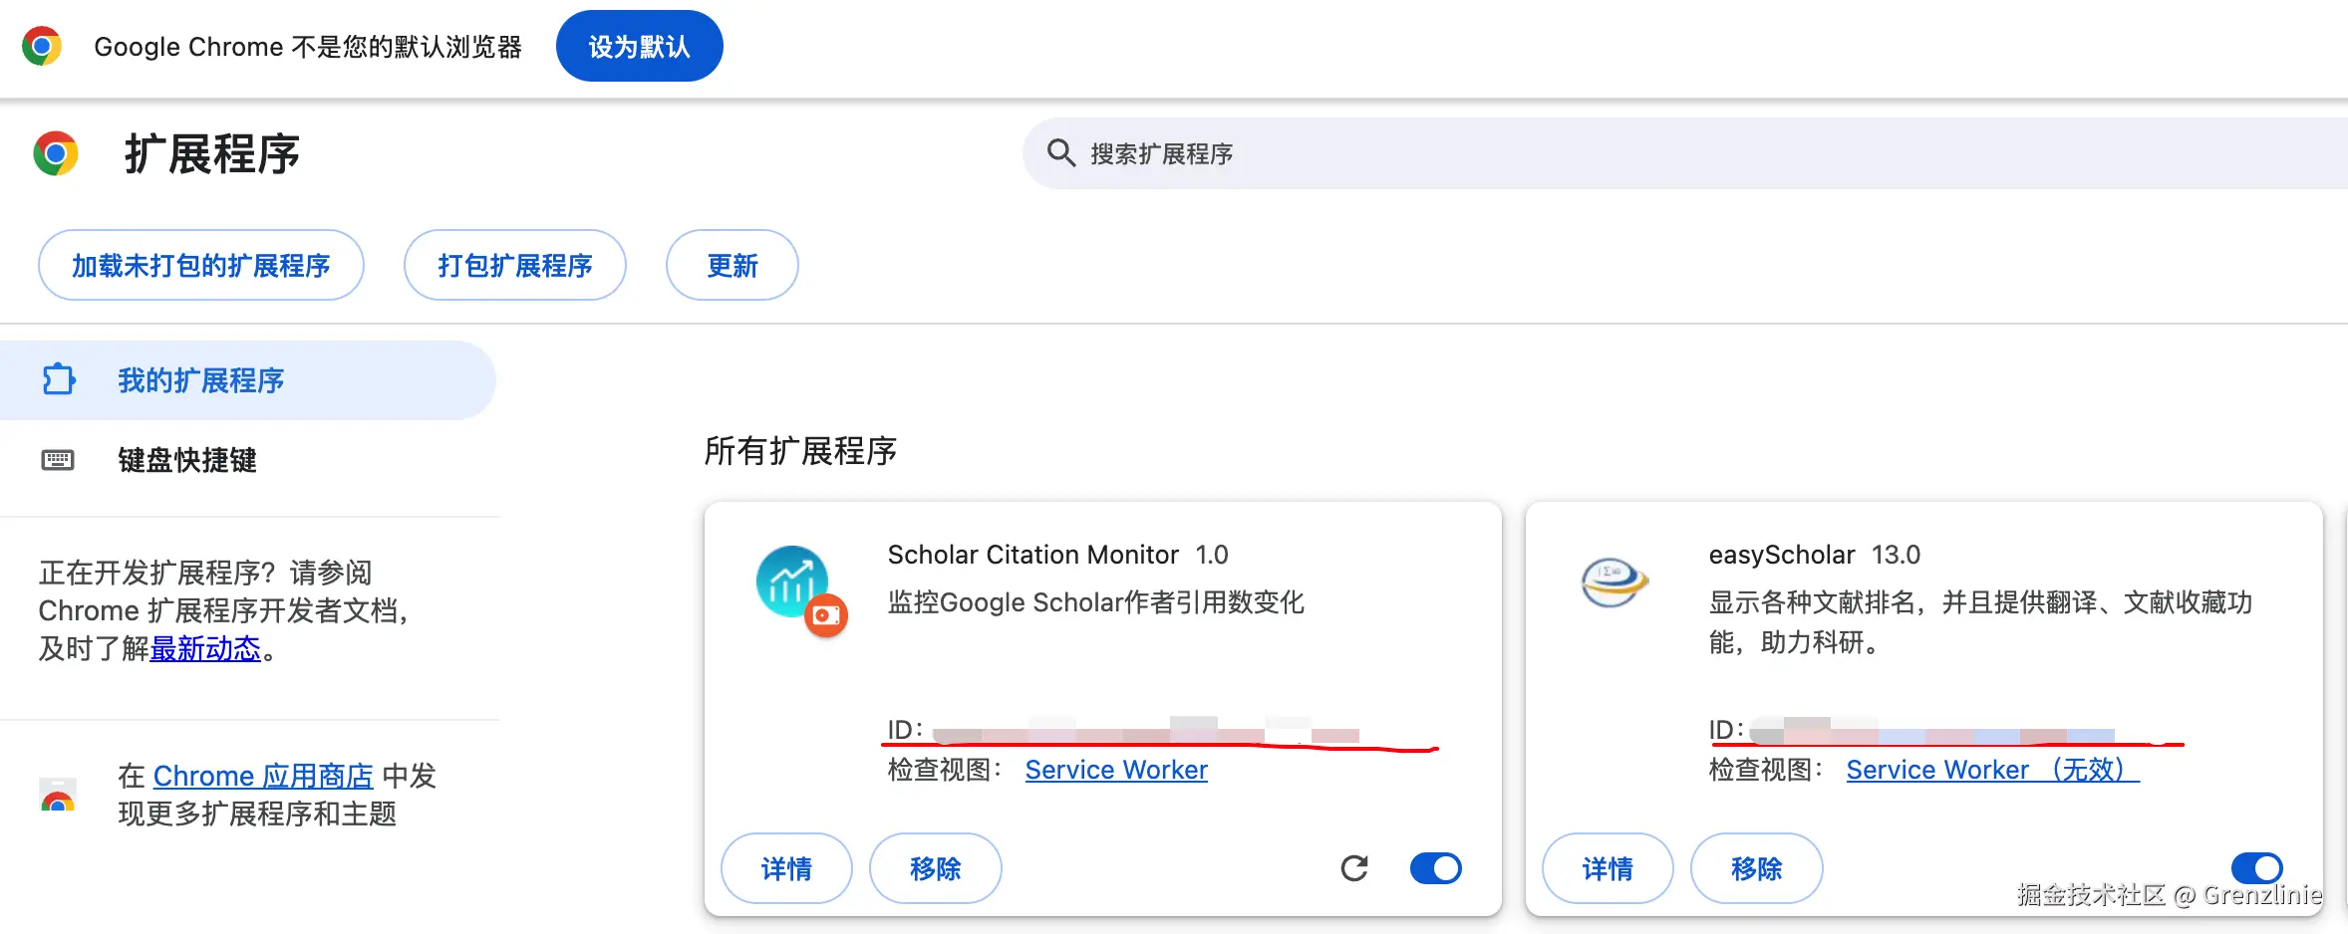Open 详情 for easyScholar

click(x=1607, y=868)
